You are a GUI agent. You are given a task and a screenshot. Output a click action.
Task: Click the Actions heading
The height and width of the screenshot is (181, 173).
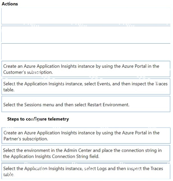(10, 4)
